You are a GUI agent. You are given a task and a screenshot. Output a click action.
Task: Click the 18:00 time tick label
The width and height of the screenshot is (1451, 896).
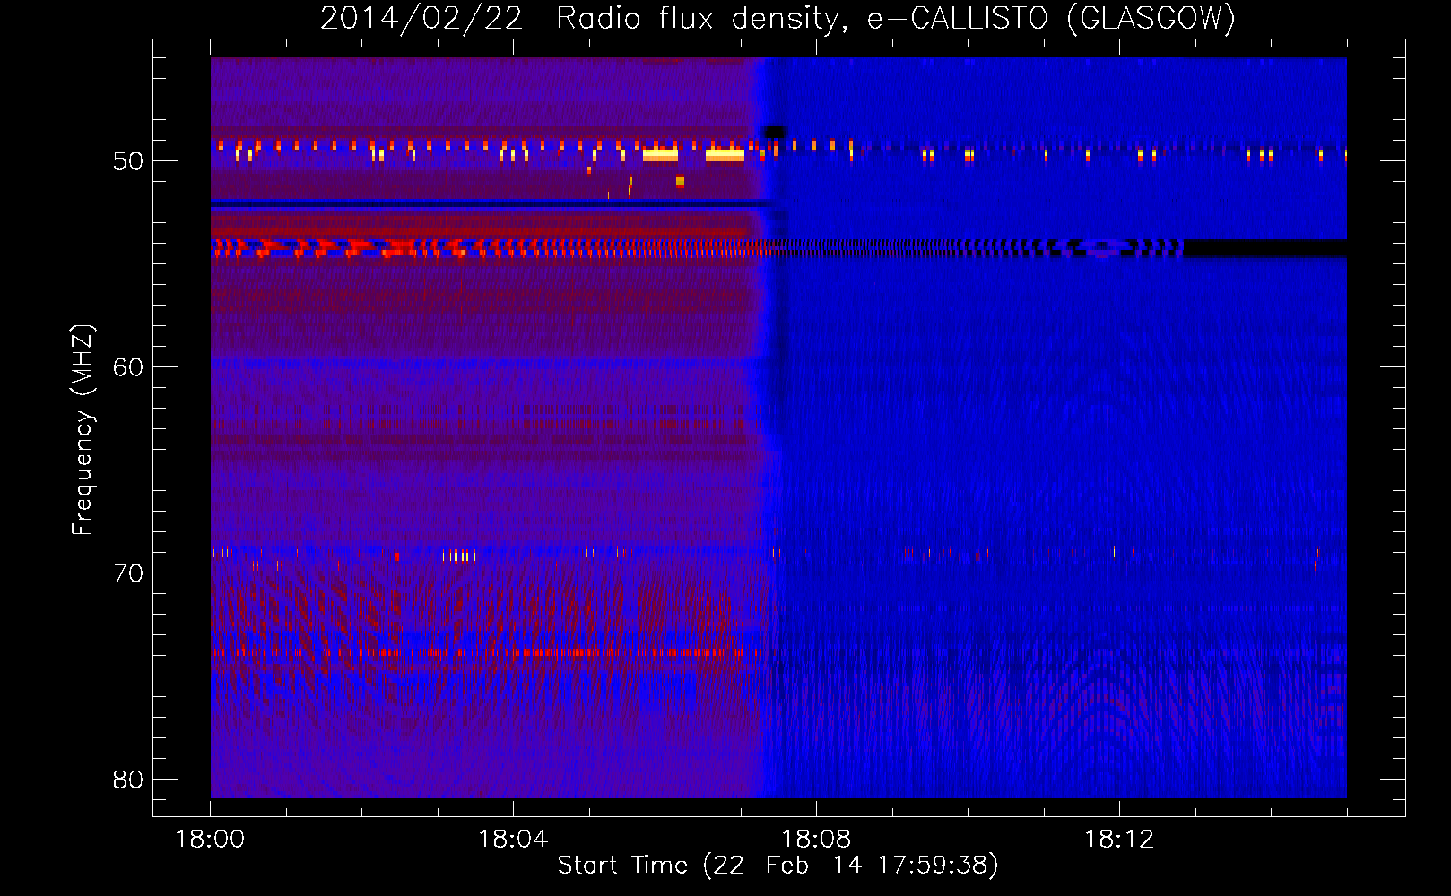(x=210, y=840)
